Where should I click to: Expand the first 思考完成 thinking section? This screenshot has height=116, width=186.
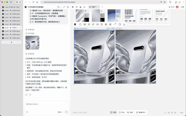coord(30,30)
